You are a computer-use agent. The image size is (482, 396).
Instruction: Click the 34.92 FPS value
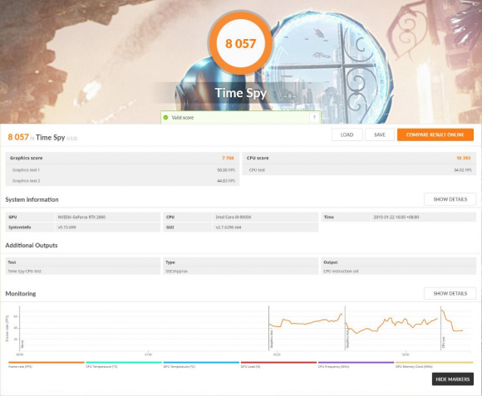463,169
